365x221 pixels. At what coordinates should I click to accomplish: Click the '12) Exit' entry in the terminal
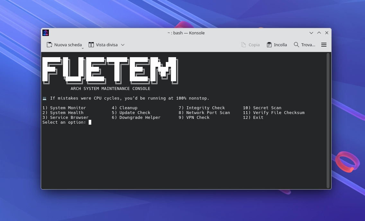[x=253, y=118]
